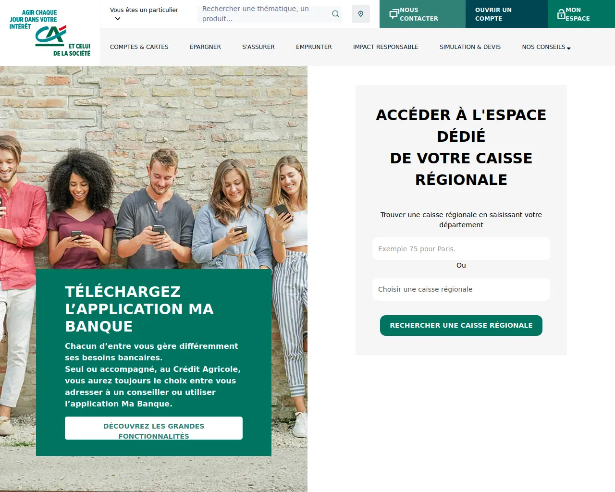The height and width of the screenshot is (492, 615).
Task: Click the Ouvrir un compte button
Action: click(x=506, y=14)
